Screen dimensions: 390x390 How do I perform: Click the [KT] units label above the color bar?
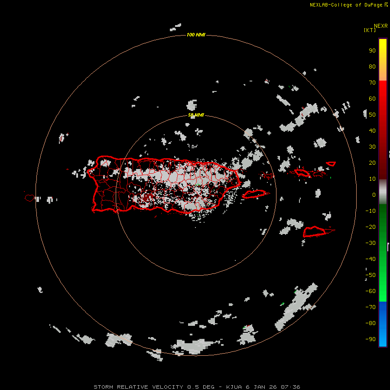coord(370,30)
